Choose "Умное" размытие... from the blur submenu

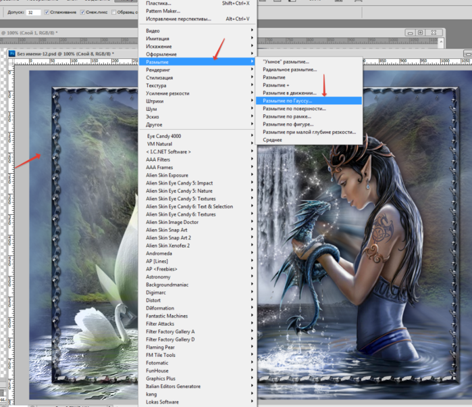(x=309, y=62)
